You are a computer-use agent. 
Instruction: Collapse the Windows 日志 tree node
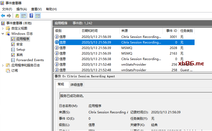(x=3, y=34)
